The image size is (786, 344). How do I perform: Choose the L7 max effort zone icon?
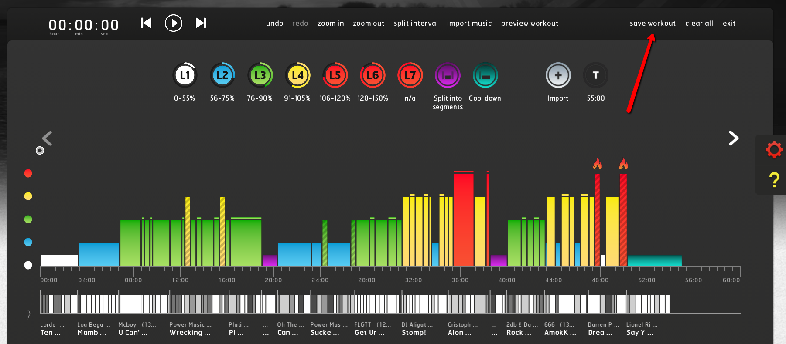410,75
